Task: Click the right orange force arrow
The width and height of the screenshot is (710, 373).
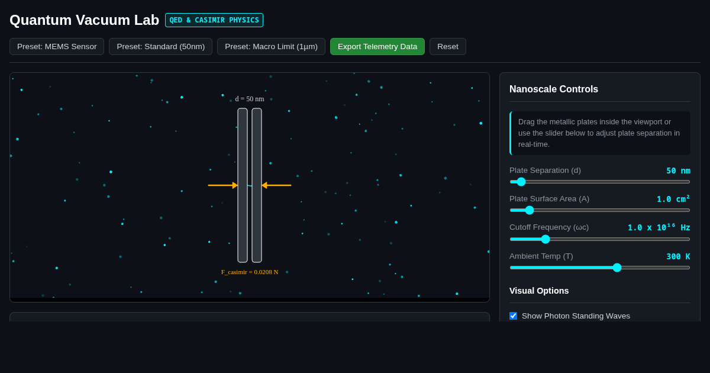Action: click(x=276, y=185)
